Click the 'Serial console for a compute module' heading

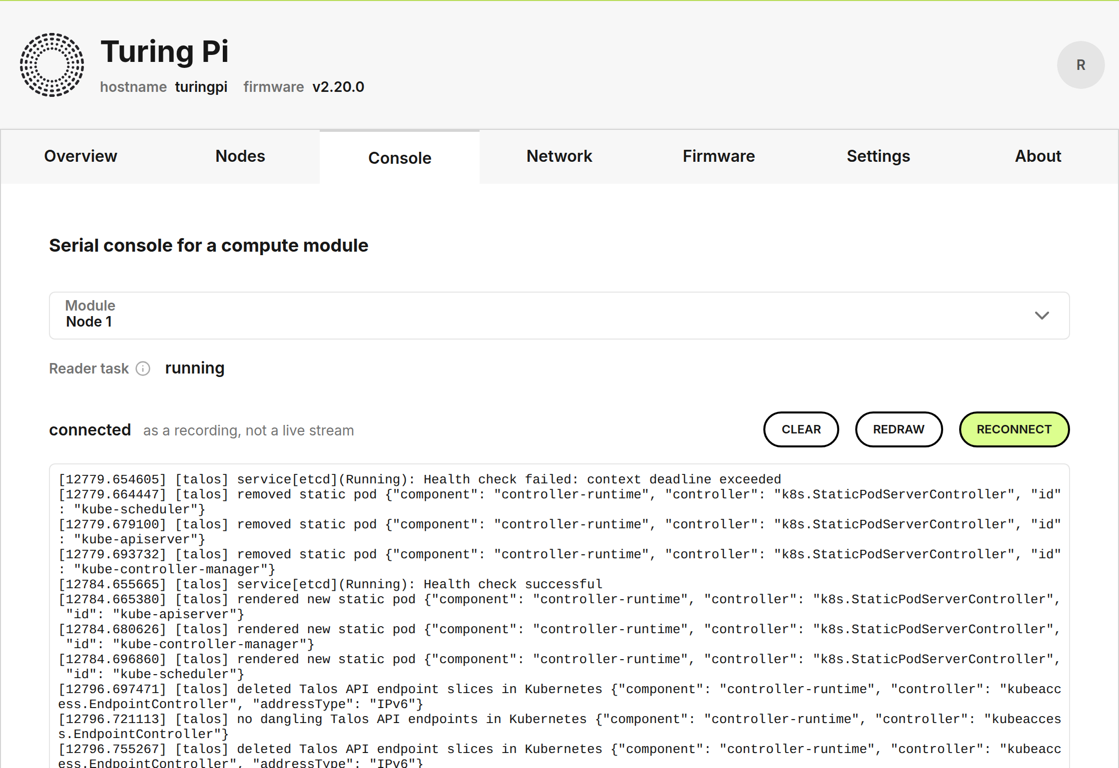[209, 246]
